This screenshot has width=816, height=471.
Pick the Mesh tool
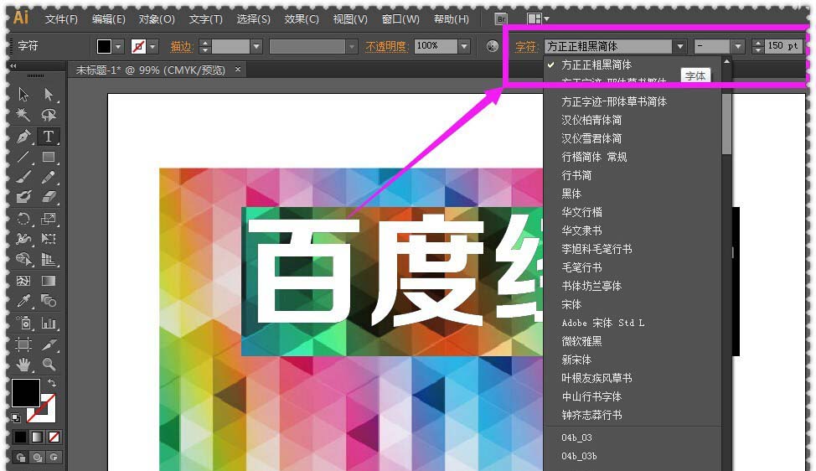coord(23,281)
